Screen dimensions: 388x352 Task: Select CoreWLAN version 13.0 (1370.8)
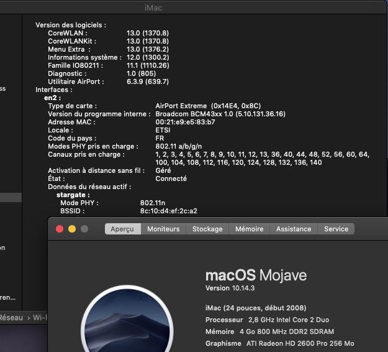(x=148, y=33)
